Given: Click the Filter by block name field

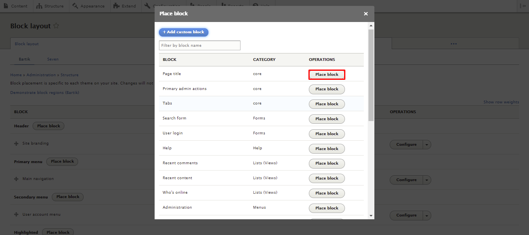Looking at the screenshot, I should click(x=199, y=45).
